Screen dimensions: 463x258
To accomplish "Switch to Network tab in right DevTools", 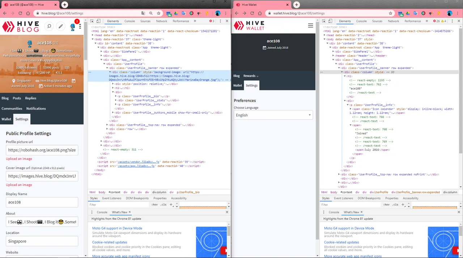I will (394, 21).
